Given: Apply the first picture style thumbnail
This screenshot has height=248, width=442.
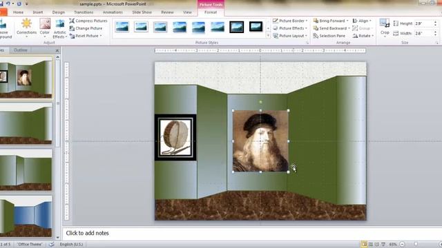Looking at the screenshot, I should pos(122,27).
